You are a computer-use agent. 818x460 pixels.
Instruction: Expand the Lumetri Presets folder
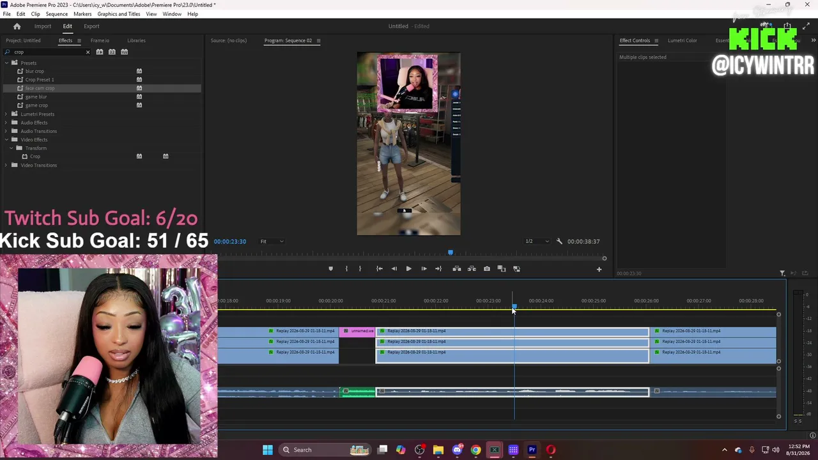point(6,114)
